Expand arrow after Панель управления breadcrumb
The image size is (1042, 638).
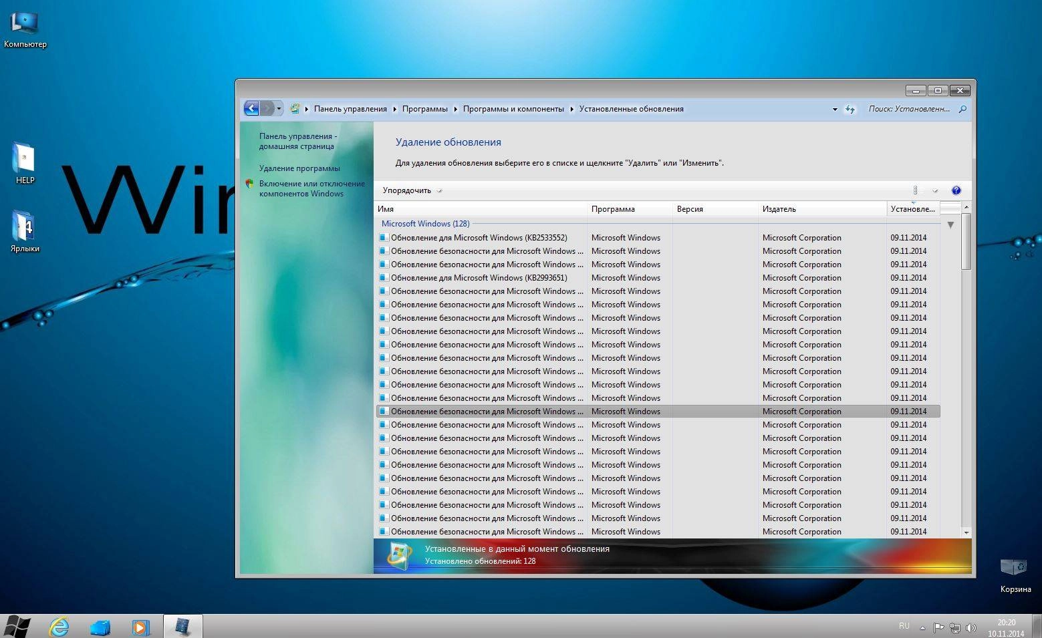pyautogui.click(x=394, y=109)
